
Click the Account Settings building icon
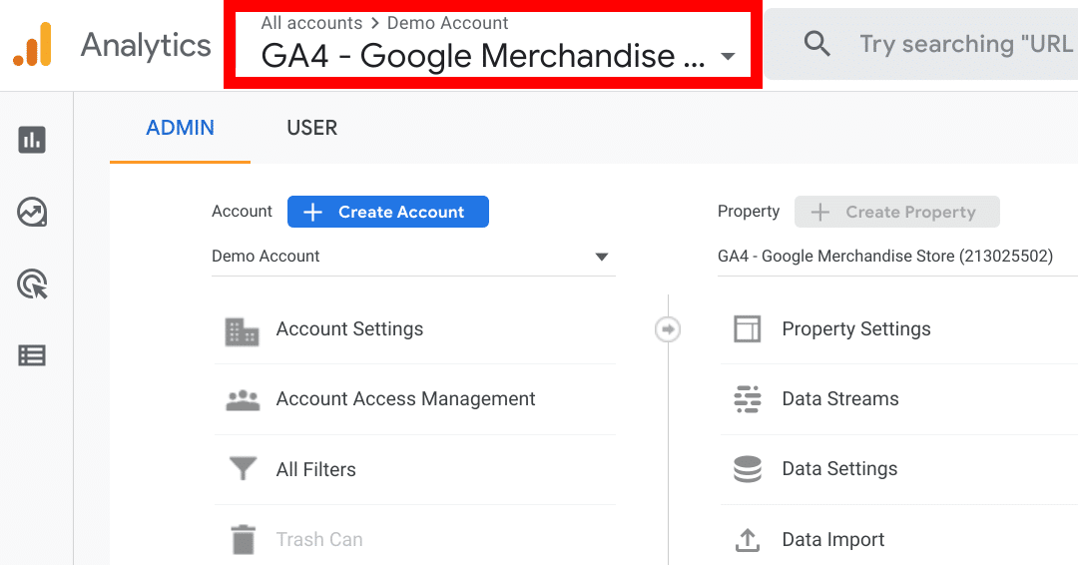(243, 330)
